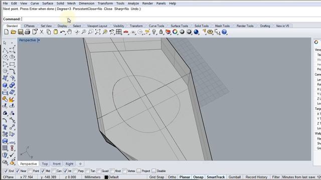The height and width of the screenshot is (180, 321).
Task: Click the blue sphere Render icon
Action: 196,32
